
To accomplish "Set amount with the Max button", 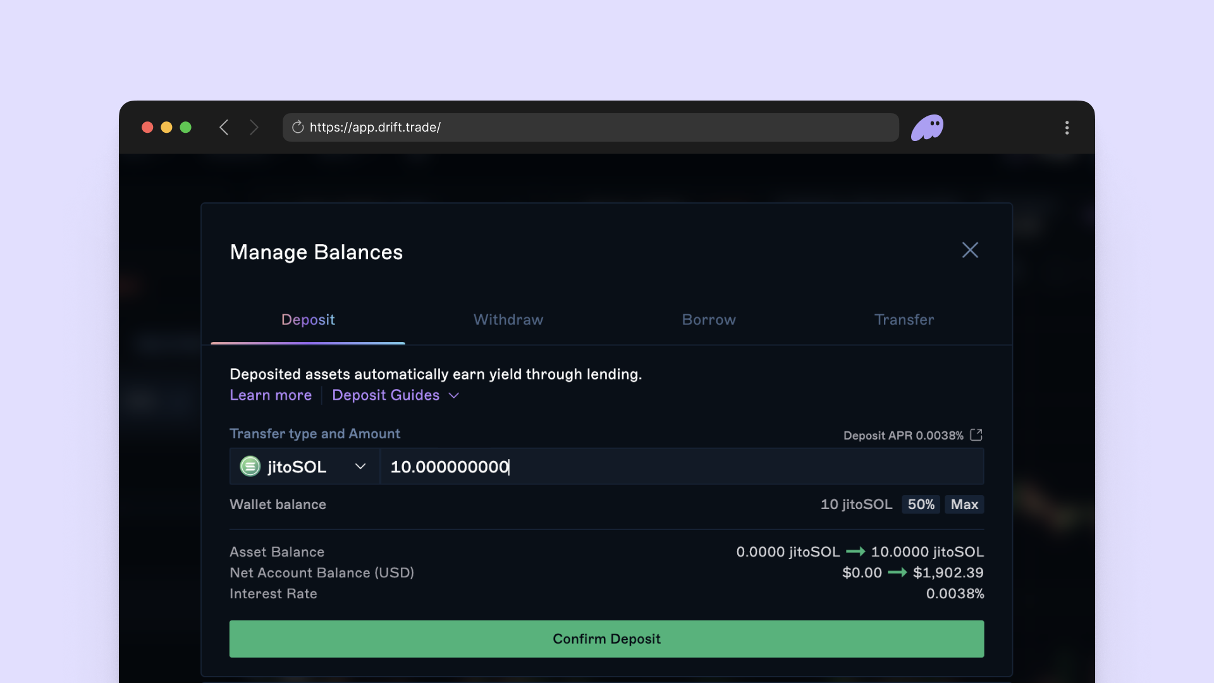I will pyautogui.click(x=964, y=504).
